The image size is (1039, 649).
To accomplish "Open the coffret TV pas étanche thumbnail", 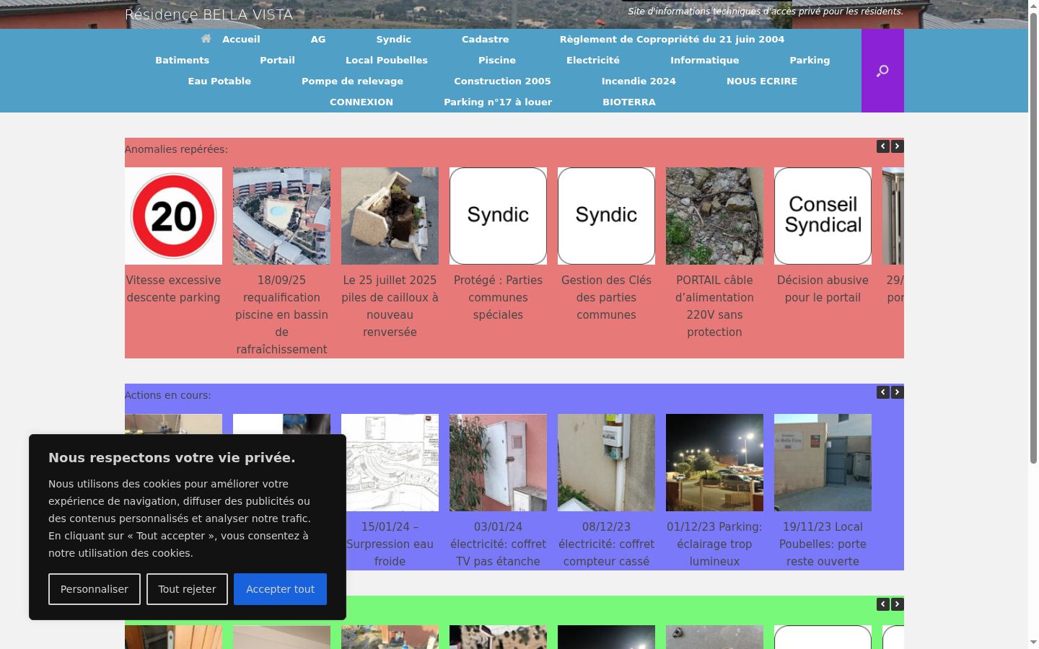I will tap(498, 462).
